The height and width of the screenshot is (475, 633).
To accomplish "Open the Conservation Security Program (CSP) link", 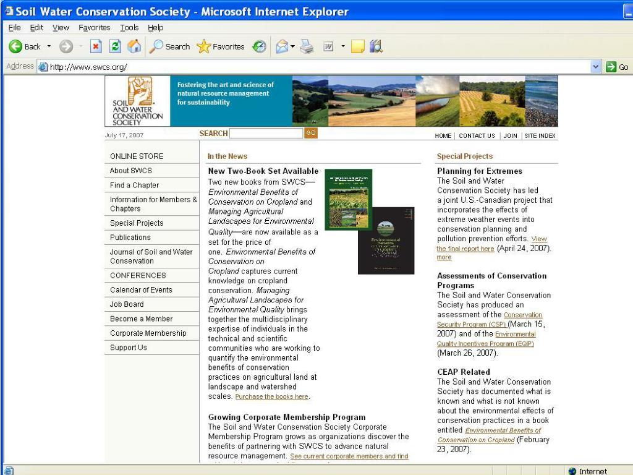I will 472,324.
